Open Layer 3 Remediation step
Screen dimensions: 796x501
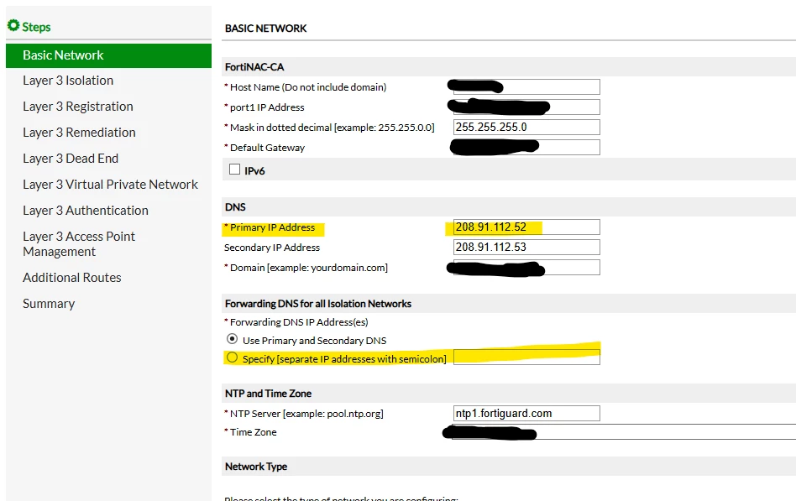coord(79,133)
